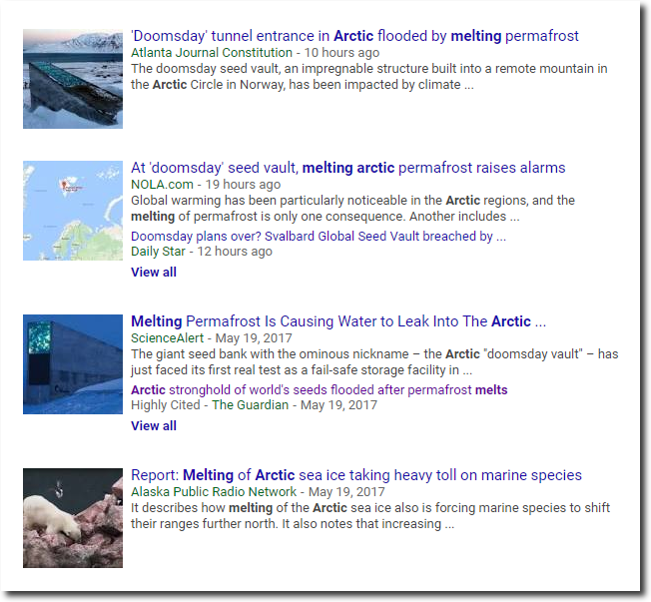
Task: Click the seed vault entrance thumbnail
Action: (73, 79)
